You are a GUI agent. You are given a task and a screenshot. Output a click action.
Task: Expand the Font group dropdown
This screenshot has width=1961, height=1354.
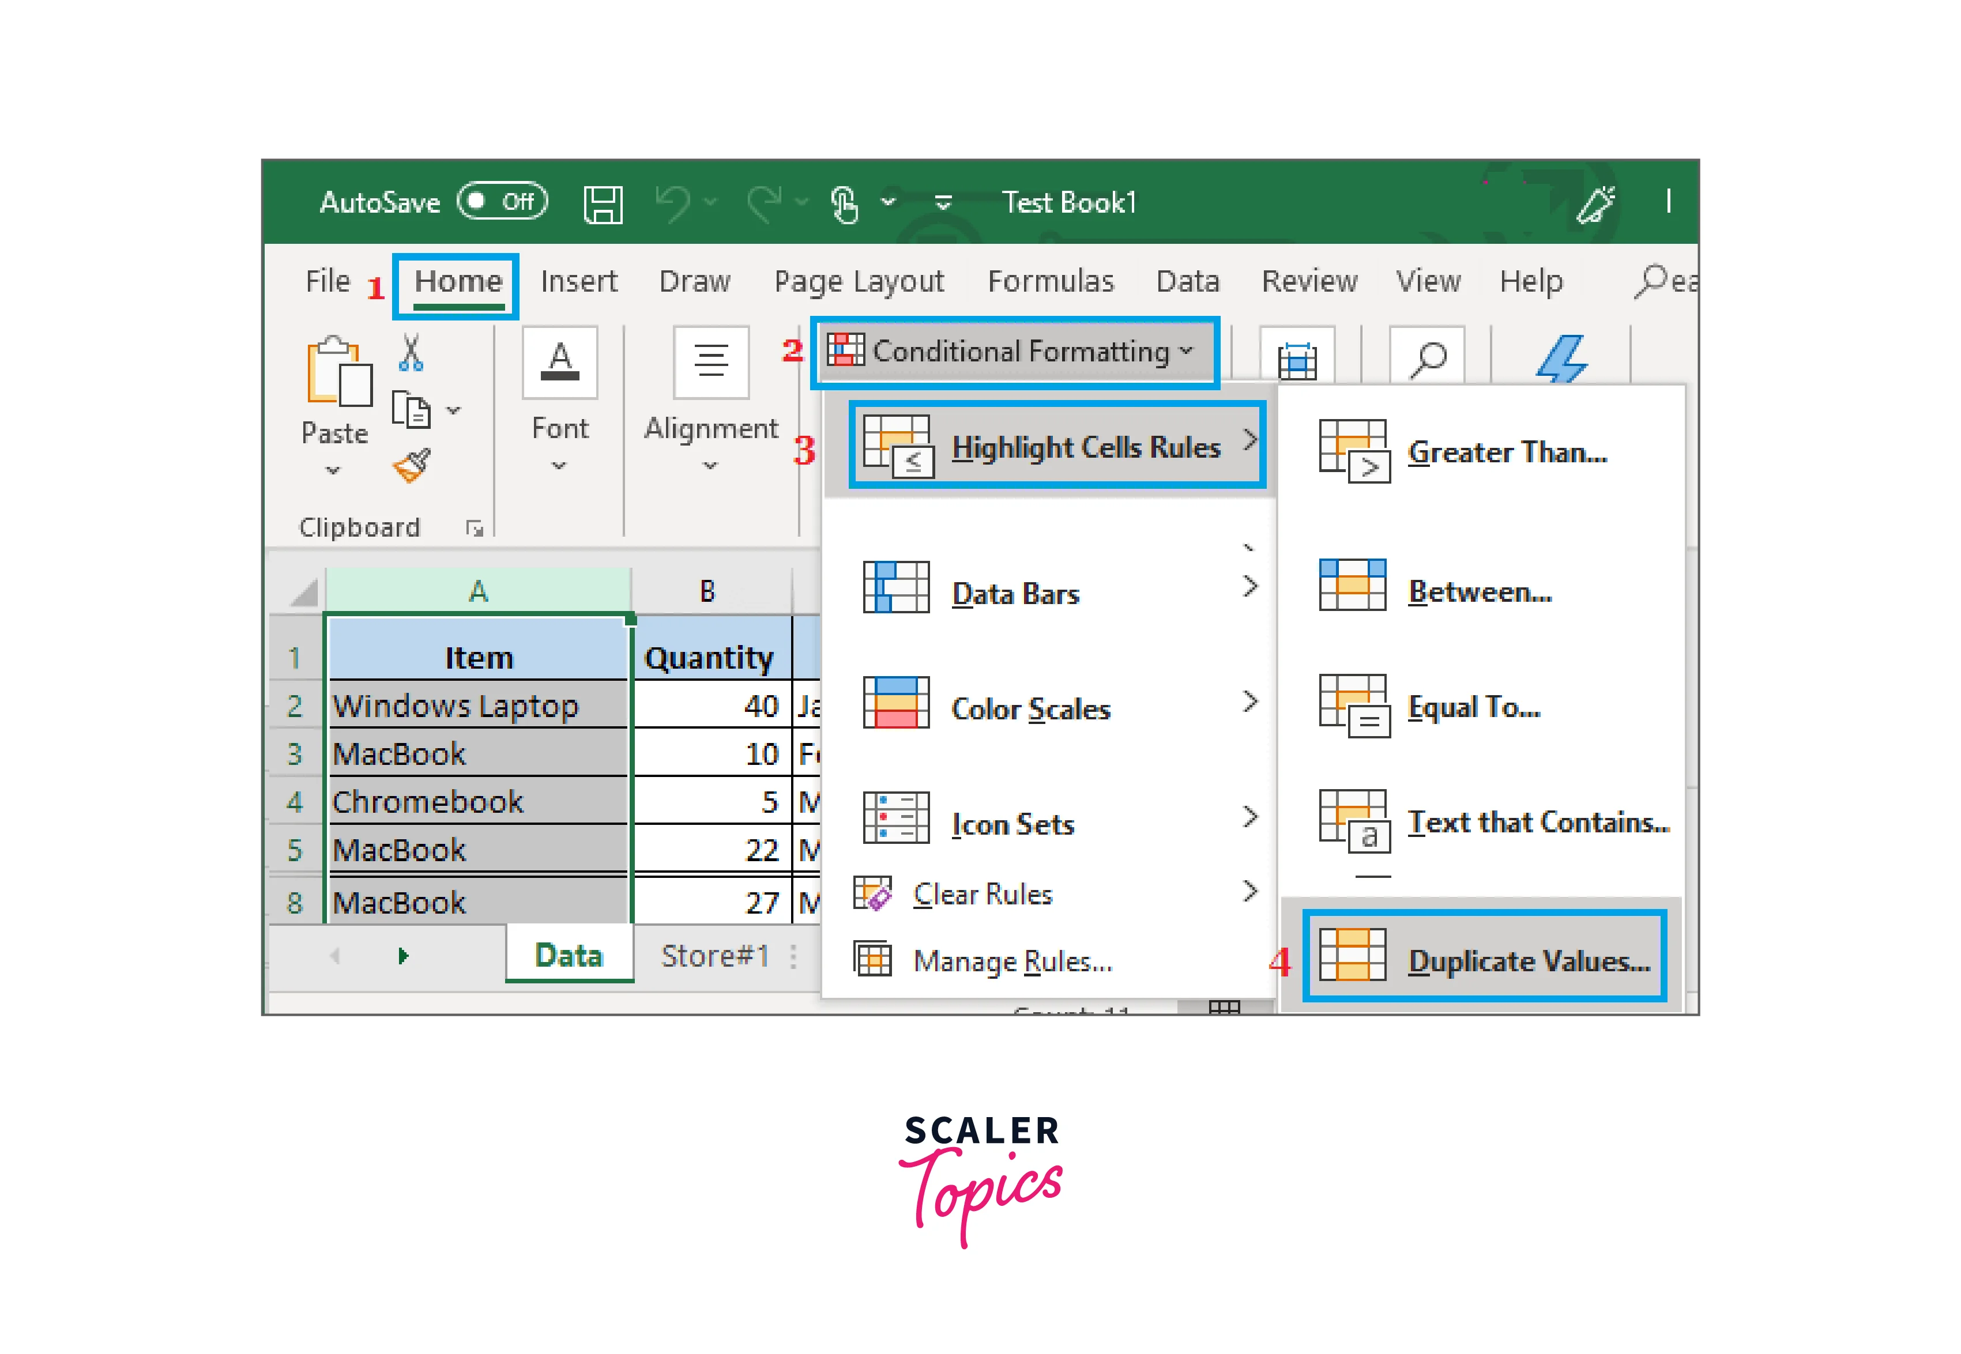click(x=559, y=465)
